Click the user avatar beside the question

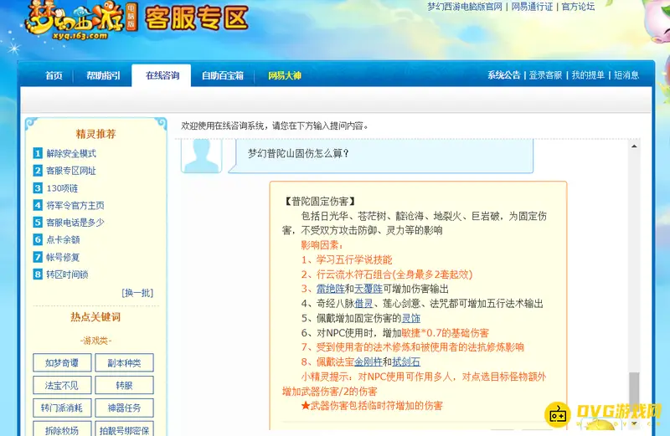[x=201, y=156]
